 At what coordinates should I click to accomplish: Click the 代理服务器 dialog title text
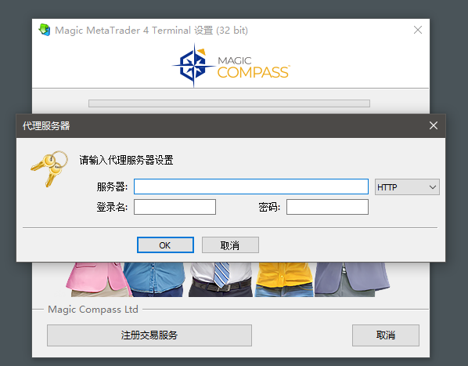click(46, 125)
